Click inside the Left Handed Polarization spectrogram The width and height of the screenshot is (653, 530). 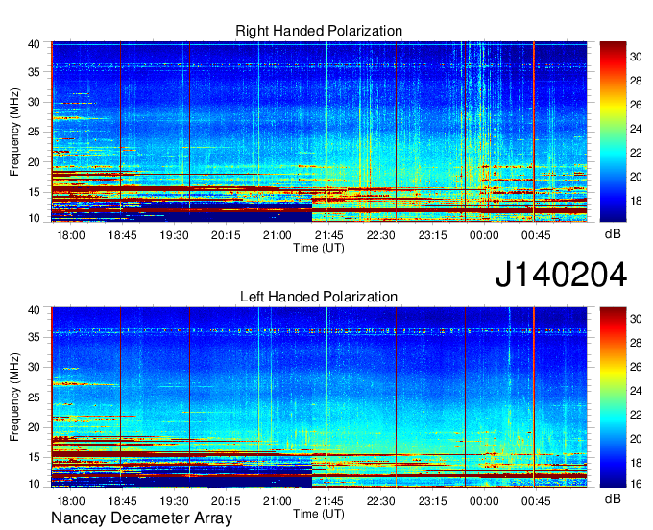pos(319,397)
